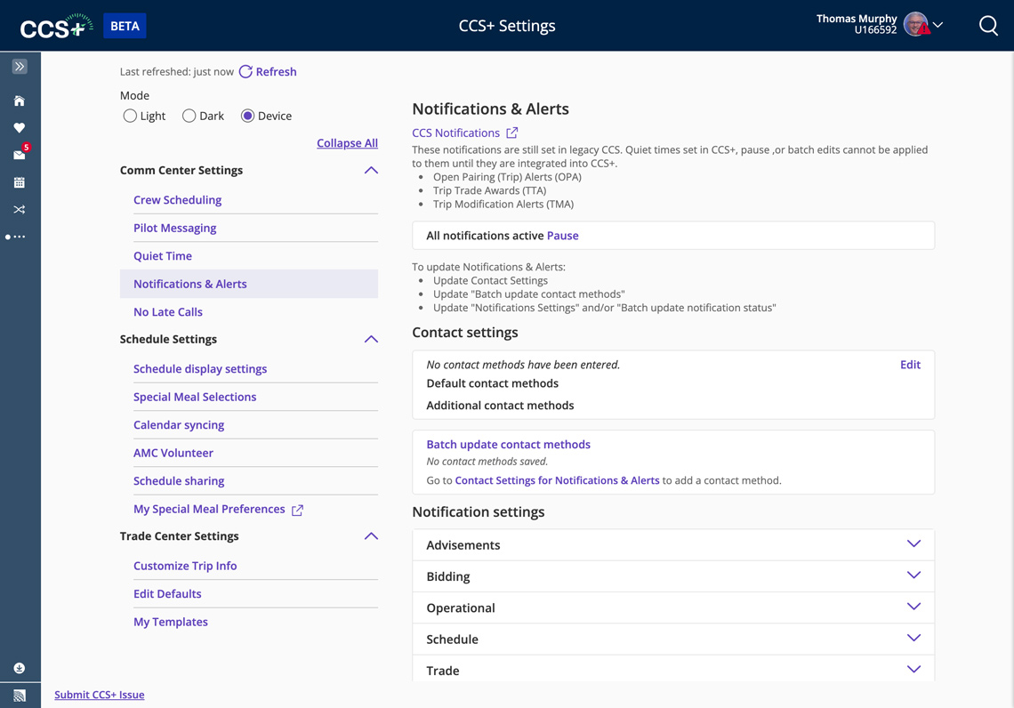Screen dimensions: 1014x708
Task: Open messages via the envelope icon with badge
Action: [19, 155]
